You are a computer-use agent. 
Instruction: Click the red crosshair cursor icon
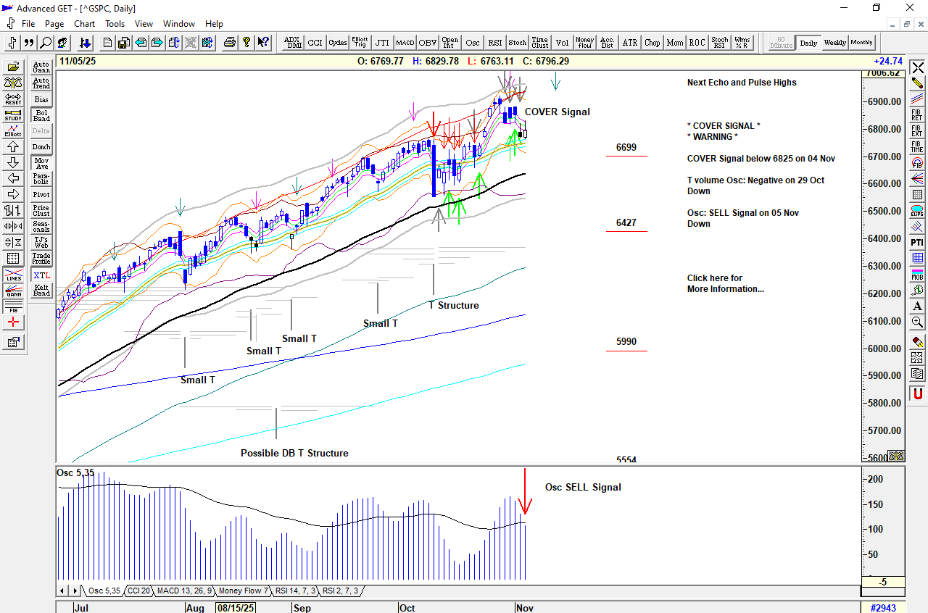click(14, 322)
